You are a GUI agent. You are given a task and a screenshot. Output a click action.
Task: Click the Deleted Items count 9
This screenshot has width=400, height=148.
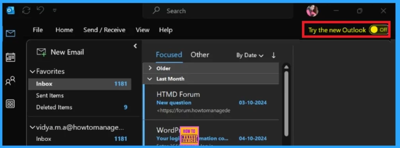point(125,107)
